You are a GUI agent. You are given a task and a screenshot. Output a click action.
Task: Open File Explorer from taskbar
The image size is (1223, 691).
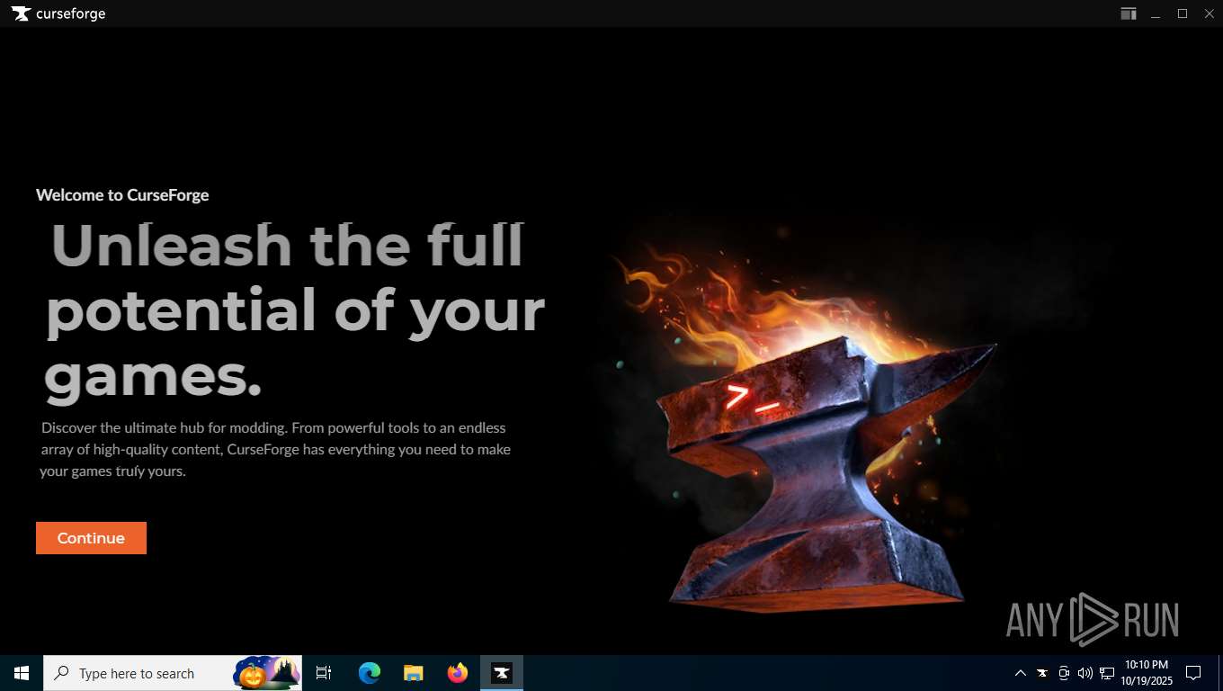click(413, 673)
